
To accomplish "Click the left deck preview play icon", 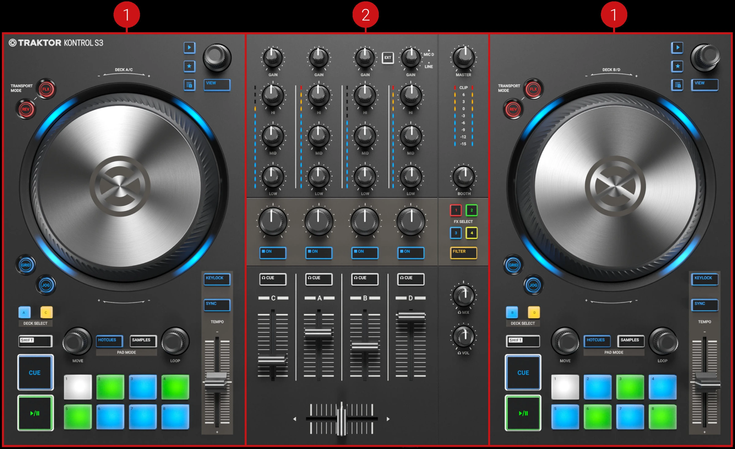I will coord(189,47).
